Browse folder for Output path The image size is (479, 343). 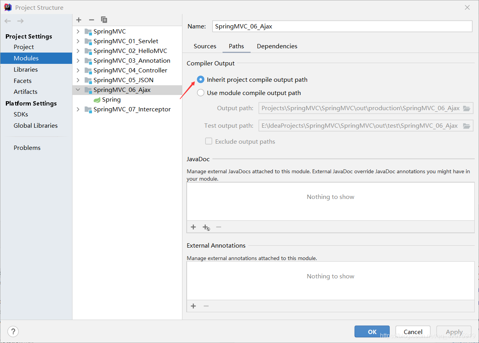(467, 108)
